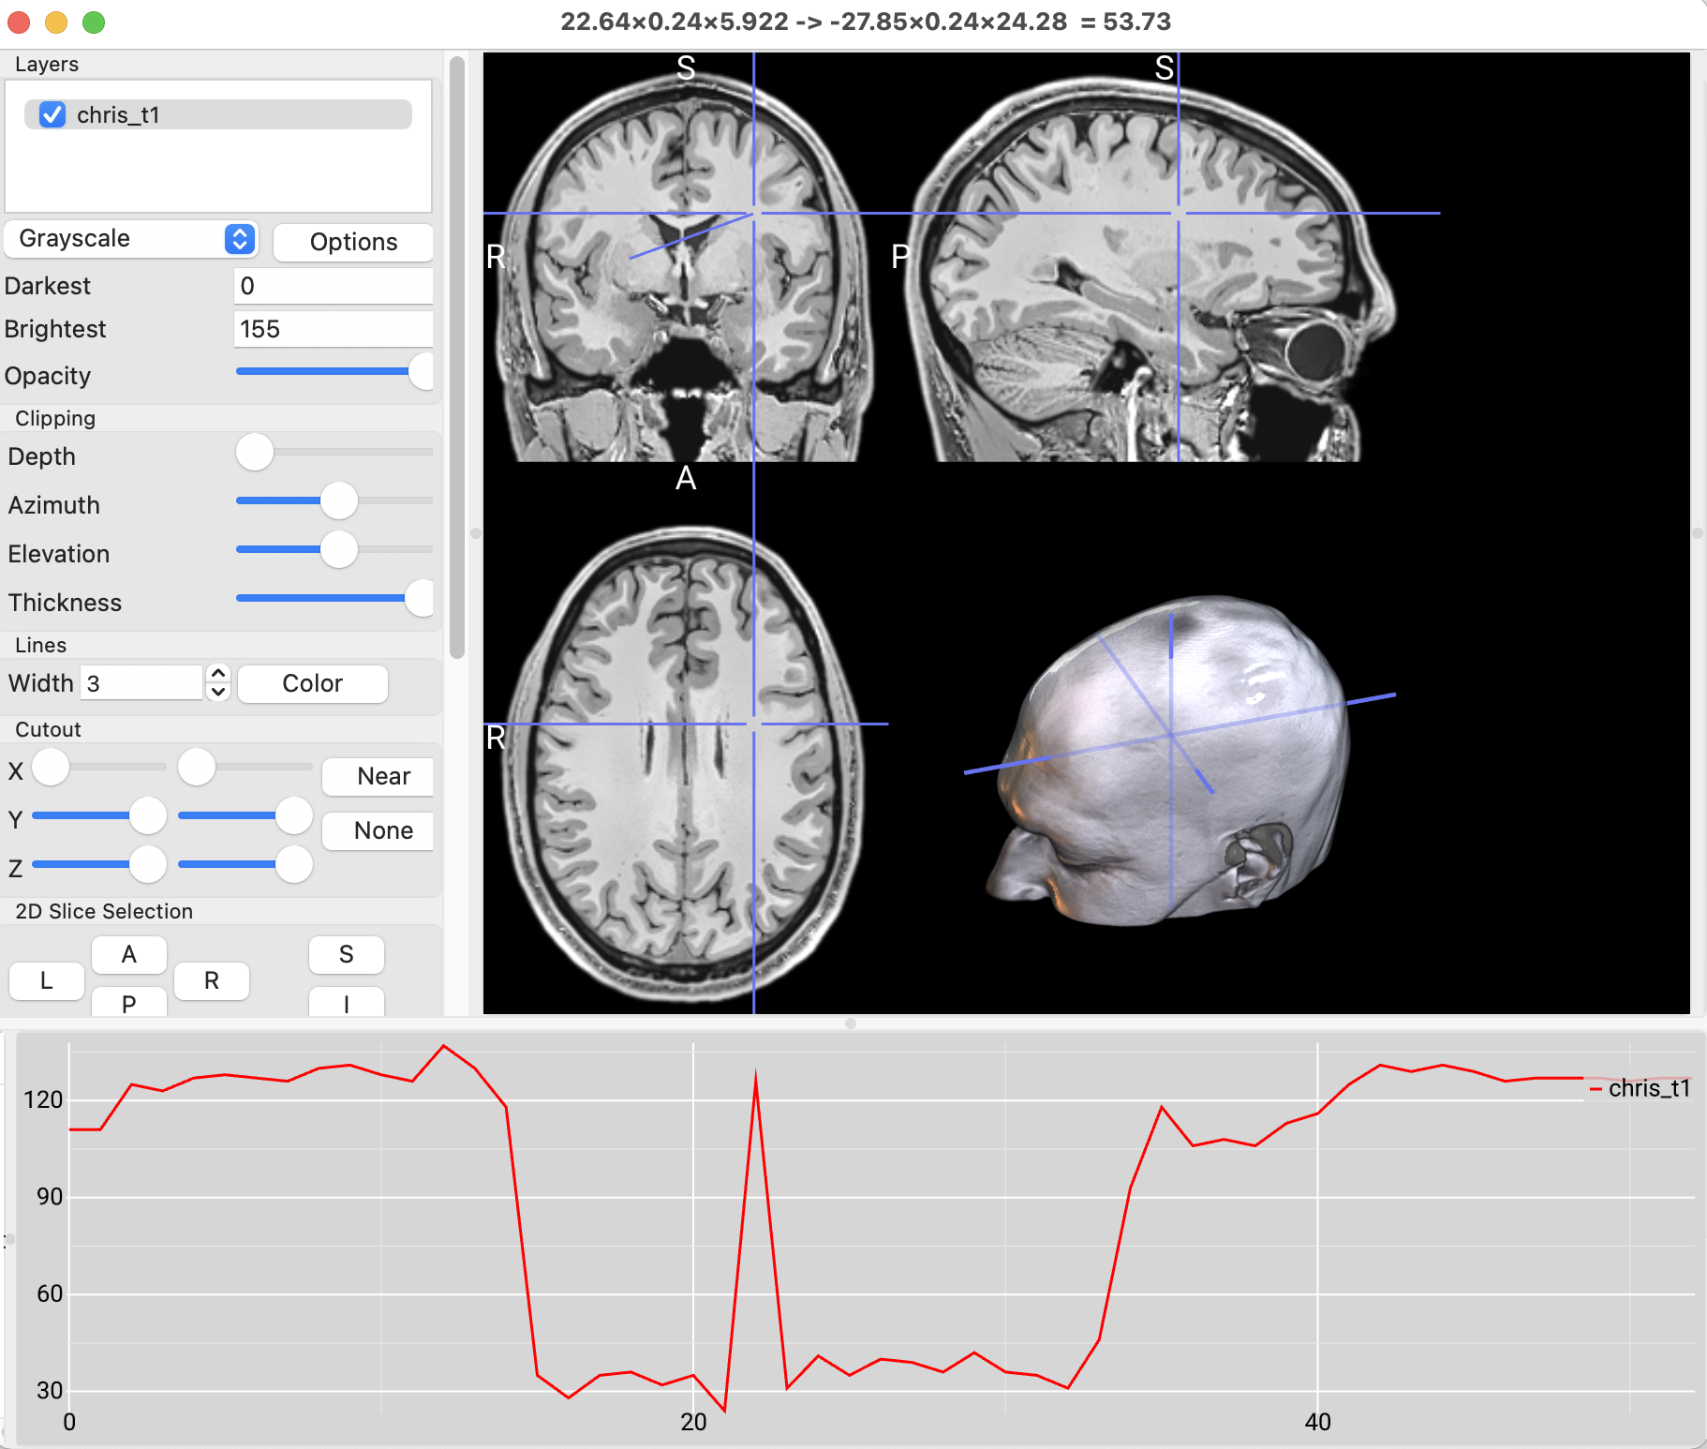Move slice Superior with S button
This screenshot has height=1449, width=1707.
coord(346,954)
